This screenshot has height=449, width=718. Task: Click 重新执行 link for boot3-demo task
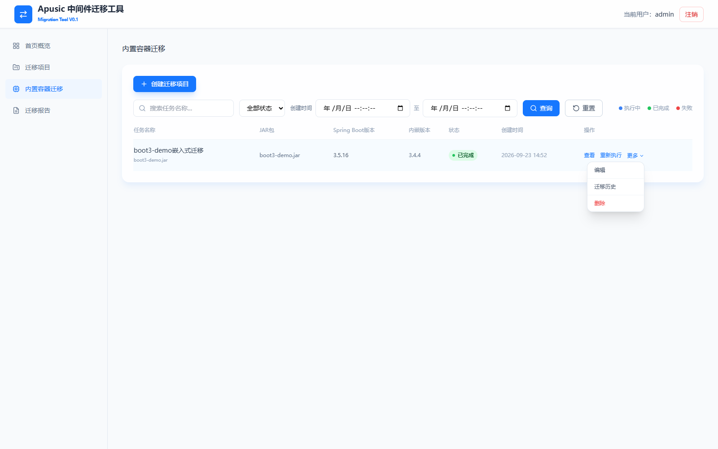(x=611, y=155)
